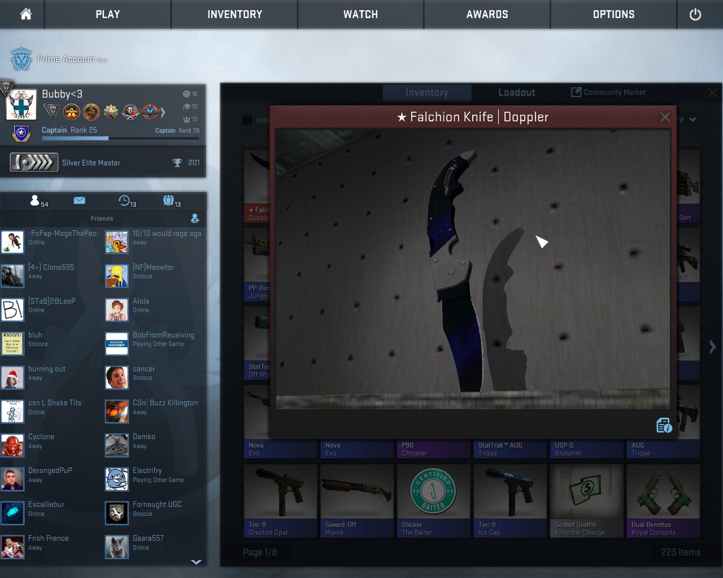This screenshot has height=578, width=723.
Task: Click the teacher commendation cap icon
Action: (x=186, y=107)
